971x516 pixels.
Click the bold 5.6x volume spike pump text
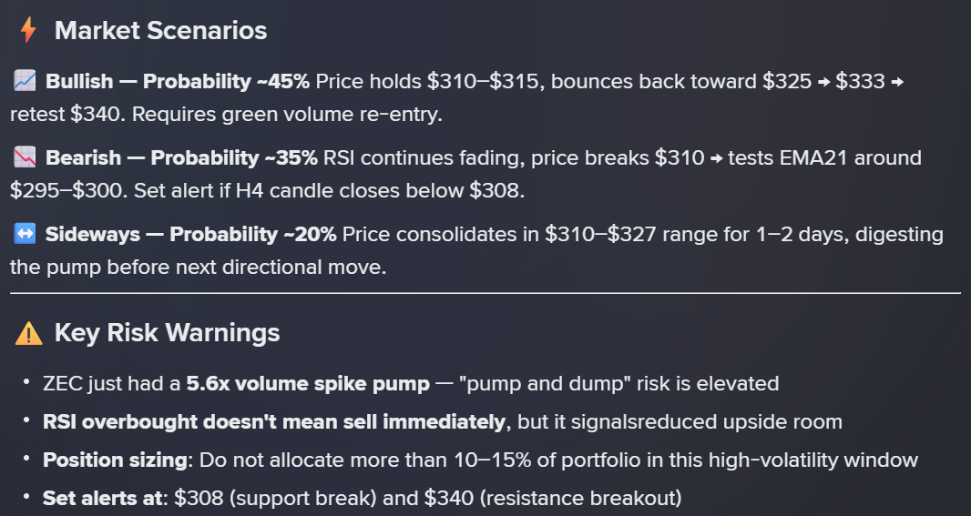(308, 383)
